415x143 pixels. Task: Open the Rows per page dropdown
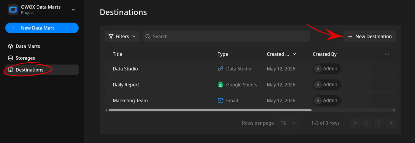pyautogui.click(x=288, y=123)
